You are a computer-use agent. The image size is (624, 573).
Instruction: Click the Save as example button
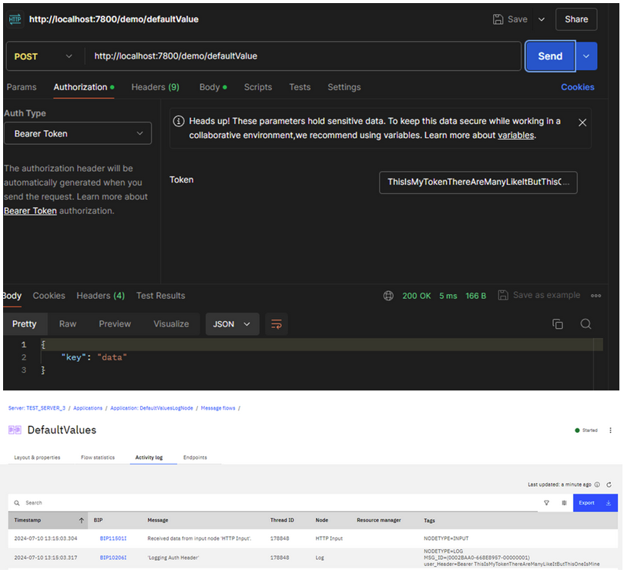(x=538, y=295)
